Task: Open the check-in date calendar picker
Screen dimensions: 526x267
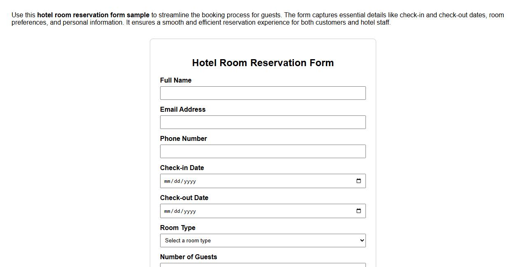Action: 358,181
